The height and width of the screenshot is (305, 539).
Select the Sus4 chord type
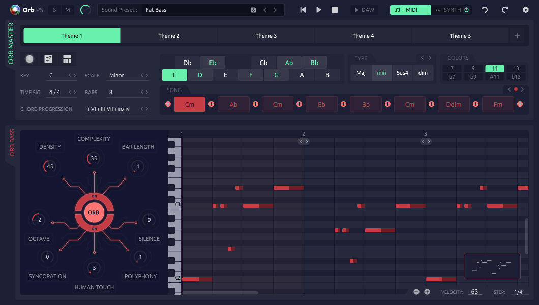[402, 73]
